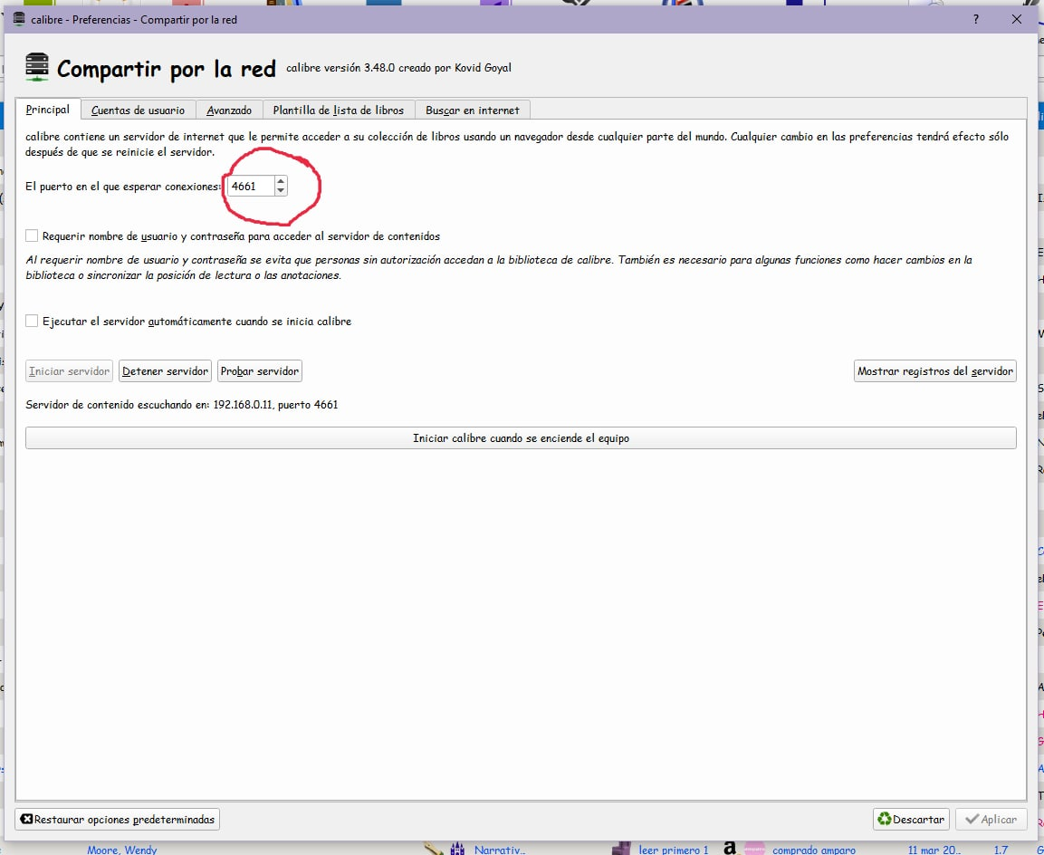The width and height of the screenshot is (1044, 855).
Task: Switch to the Principal tab
Action: point(48,110)
